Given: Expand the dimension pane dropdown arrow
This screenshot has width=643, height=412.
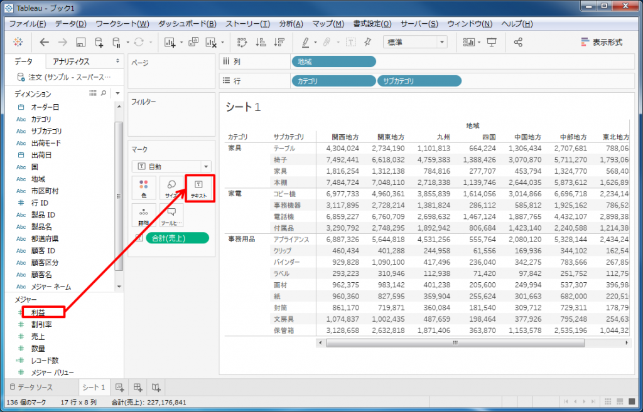Looking at the screenshot, I should click(117, 93).
